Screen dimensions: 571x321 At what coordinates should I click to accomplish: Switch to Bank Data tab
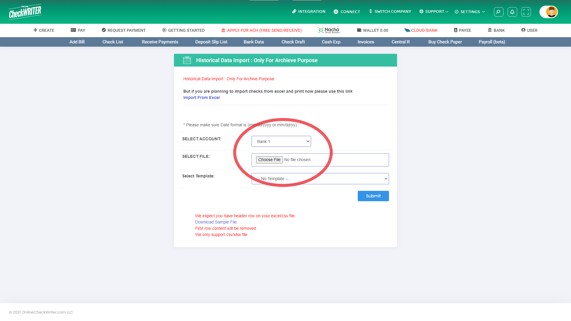coord(254,42)
